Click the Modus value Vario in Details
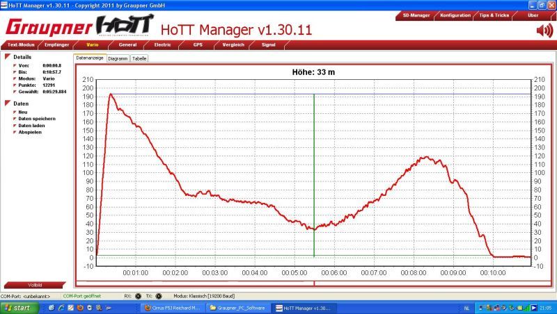The height and width of the screenshot is (314, 557). point(49,78)
